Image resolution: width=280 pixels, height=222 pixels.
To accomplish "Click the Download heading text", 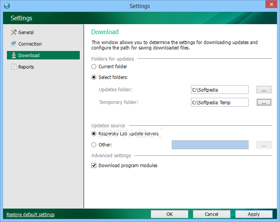I will (x=105, y=32).
